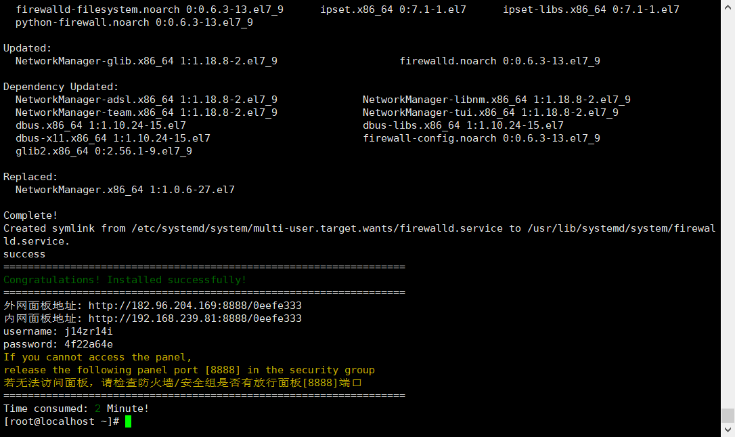The width and height of the screenshot is (735, 437).
Task: Click the green terminal cursor block
Action: [x=128, y=421]
